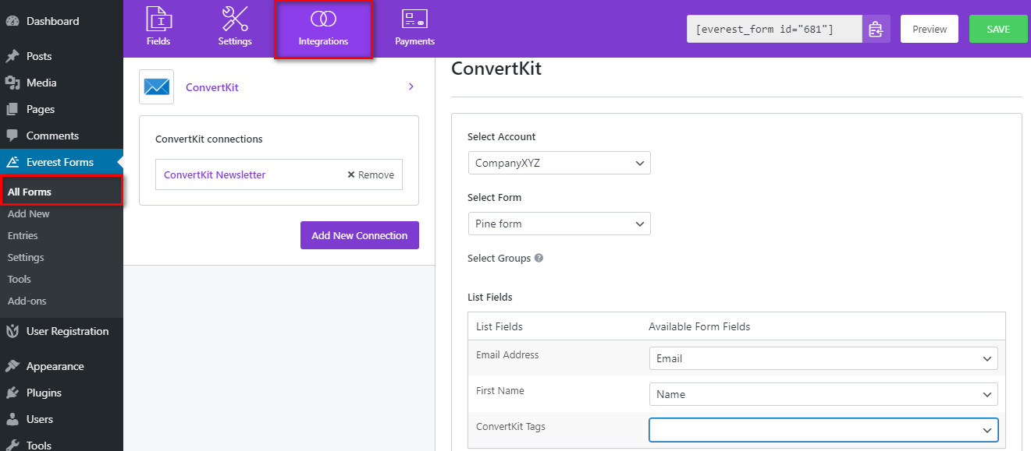Click the Everest Forms logo icon
The height and width of the screenshot is (451, 1031).
(x=12, y=162)
